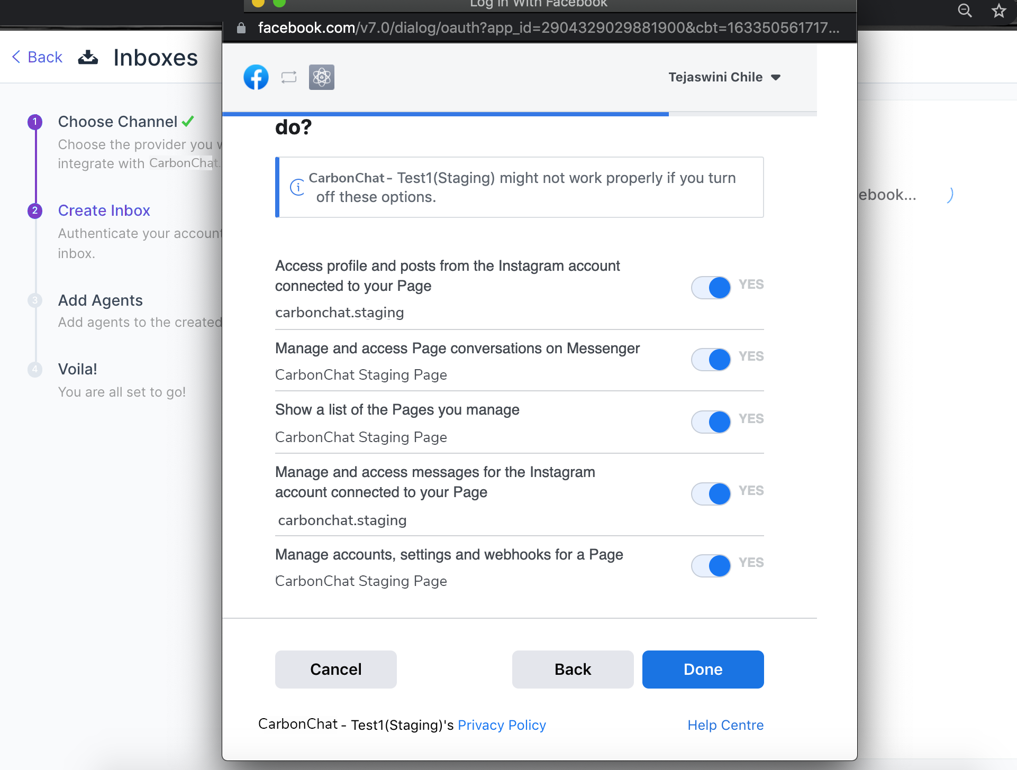Image resolution: width=1017 pixels, height=770 pixels.
Task: Disable Messenger Page conversations permission
Action: 711,360
